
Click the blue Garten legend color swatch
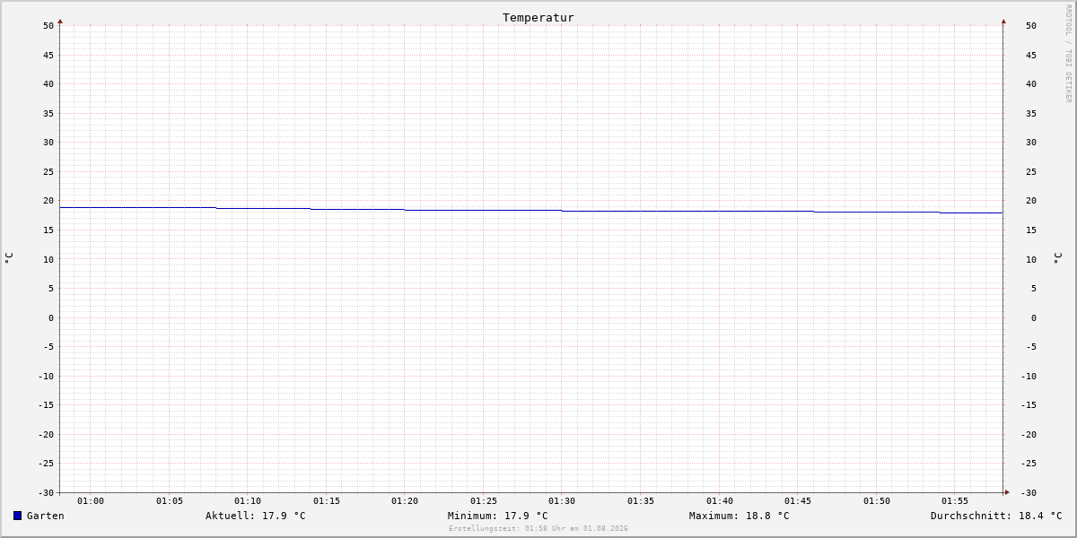point(17,516)
